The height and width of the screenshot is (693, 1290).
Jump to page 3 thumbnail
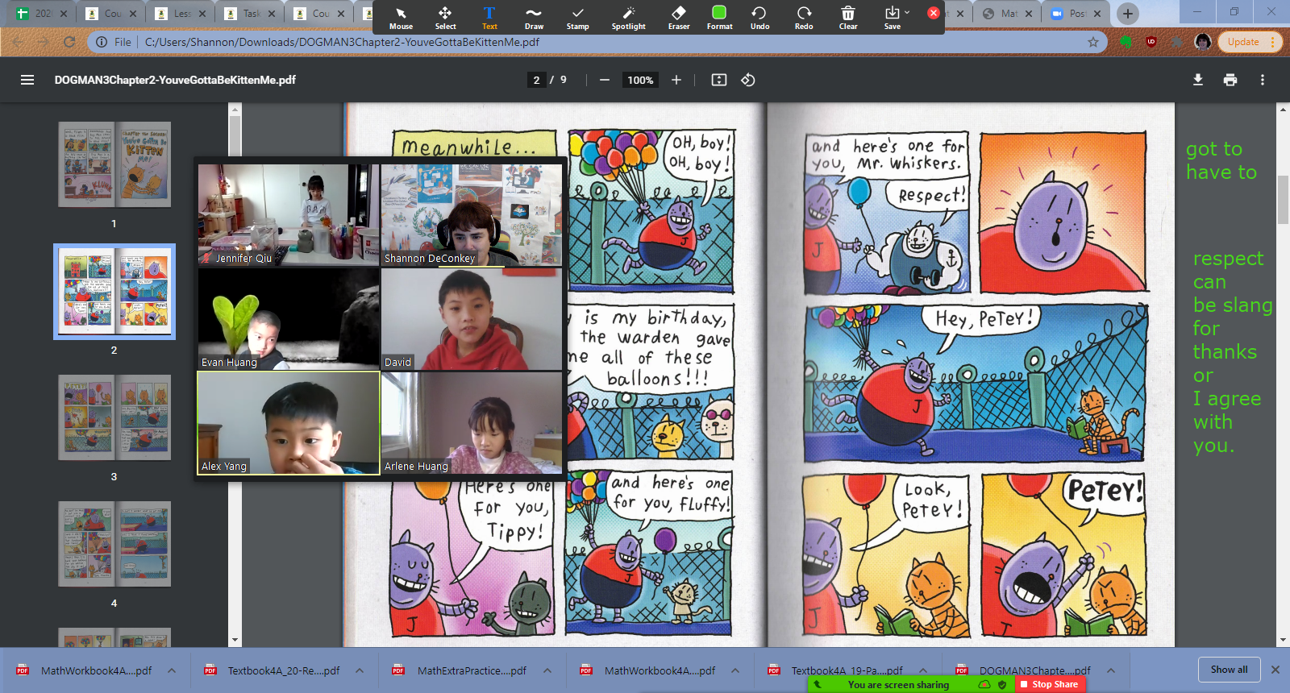click(114, 417)
